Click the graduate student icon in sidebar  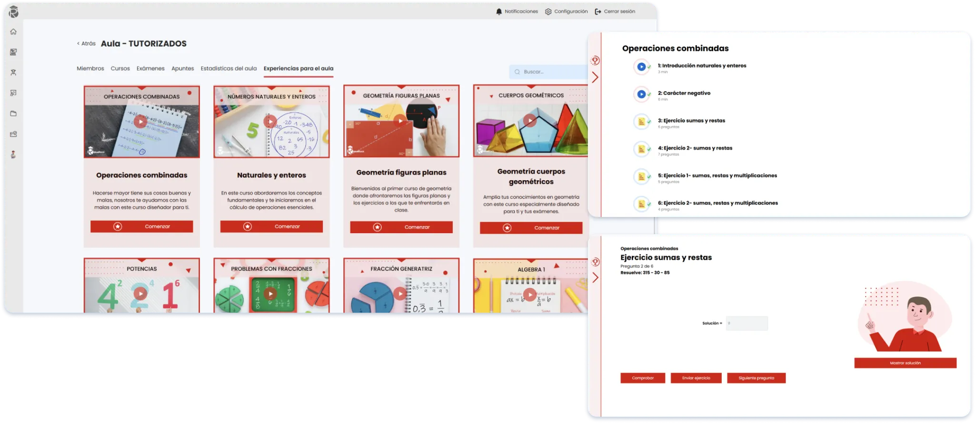tap(13, 73)
